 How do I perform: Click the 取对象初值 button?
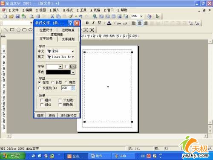coord(69,116)
